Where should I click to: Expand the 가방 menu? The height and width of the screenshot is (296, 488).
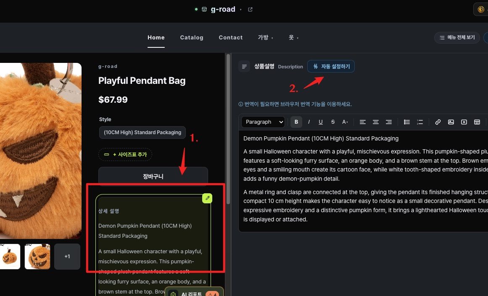(265, 38)
